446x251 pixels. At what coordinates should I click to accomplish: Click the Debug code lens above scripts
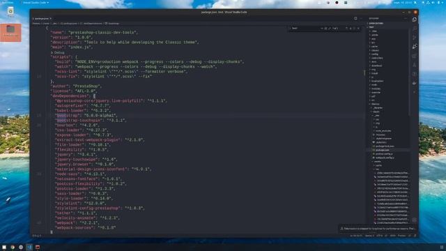coord(57,52)
